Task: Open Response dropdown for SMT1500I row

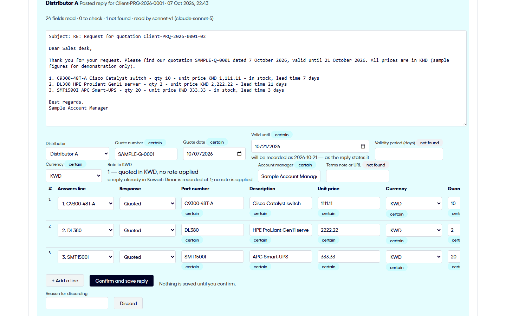Action: point(148,257)
